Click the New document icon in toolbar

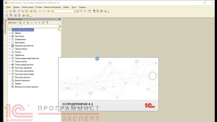7,11
